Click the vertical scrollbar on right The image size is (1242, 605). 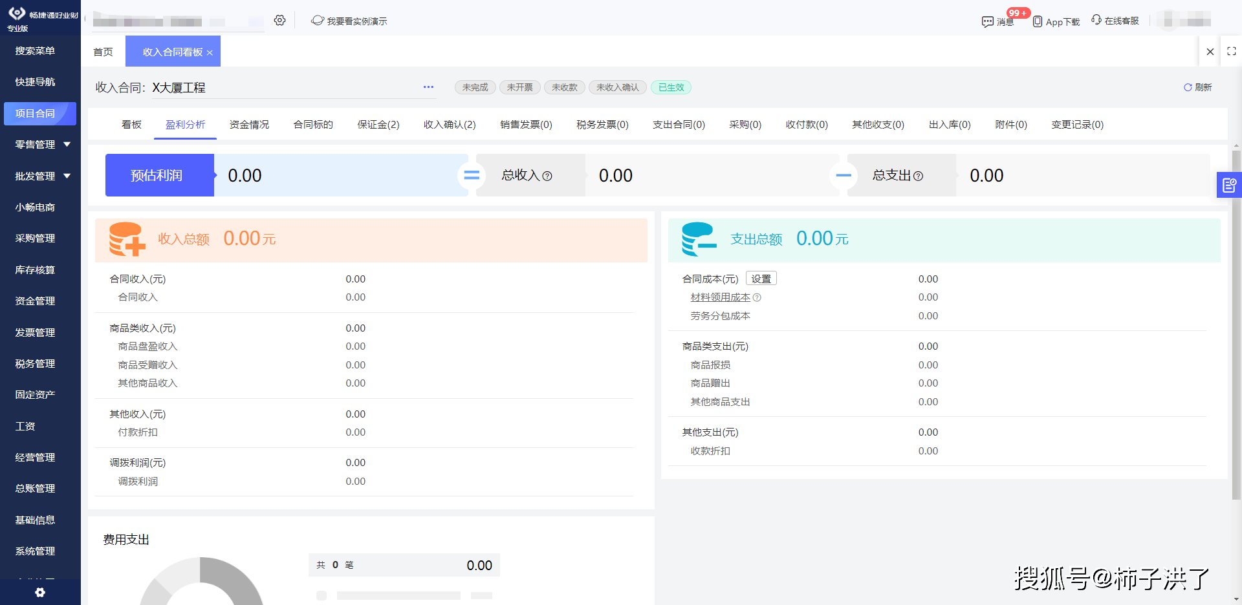coord(1236,323)
